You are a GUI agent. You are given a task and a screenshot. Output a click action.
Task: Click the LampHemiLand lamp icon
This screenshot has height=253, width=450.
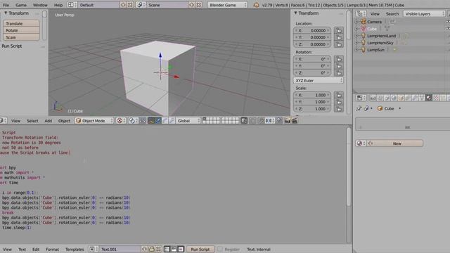coord(364,36)
